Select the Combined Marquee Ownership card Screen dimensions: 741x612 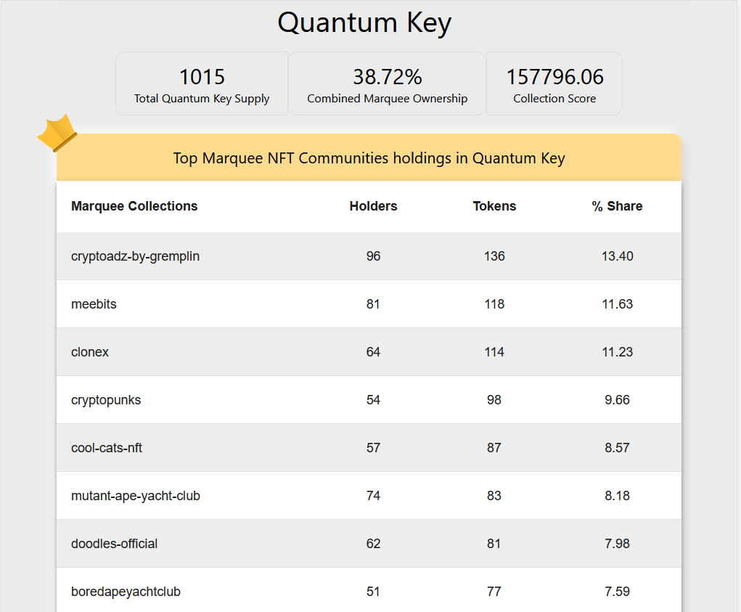coord(387,83)
